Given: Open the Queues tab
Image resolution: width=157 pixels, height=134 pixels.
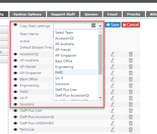Looking at the screenshot, I should (91, 14).
